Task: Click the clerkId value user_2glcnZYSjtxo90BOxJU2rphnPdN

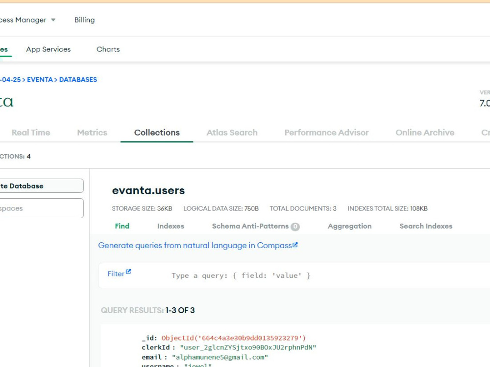Action: pyautogui.click(x=248, y=347)
